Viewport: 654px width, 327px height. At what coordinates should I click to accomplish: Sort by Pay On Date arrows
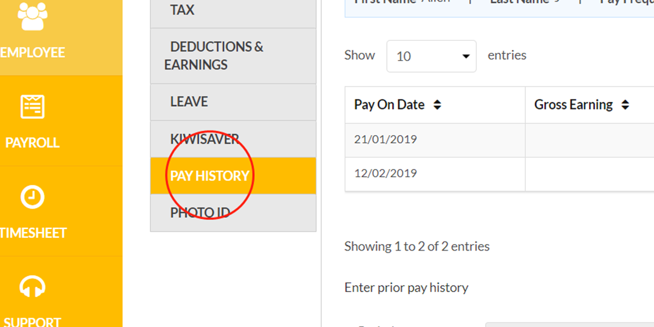tap(437, 105)
